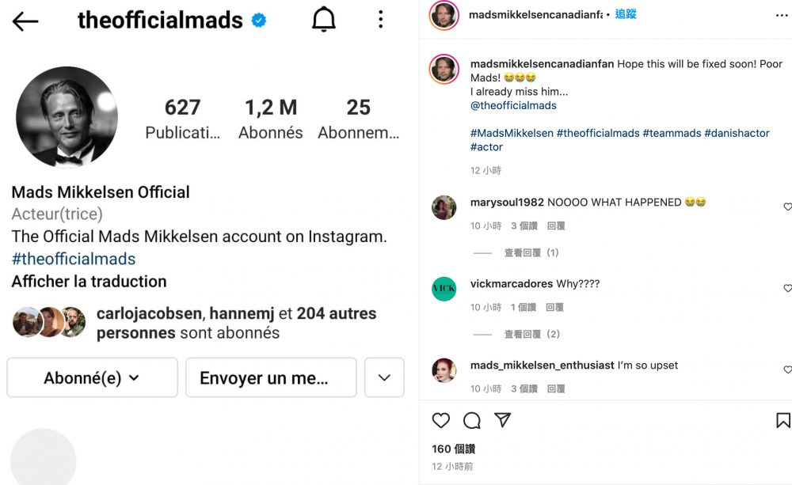Like the post with the heart icon
Image resolution: width=792 pixels, height=485 pixels.
coord(441,421)
